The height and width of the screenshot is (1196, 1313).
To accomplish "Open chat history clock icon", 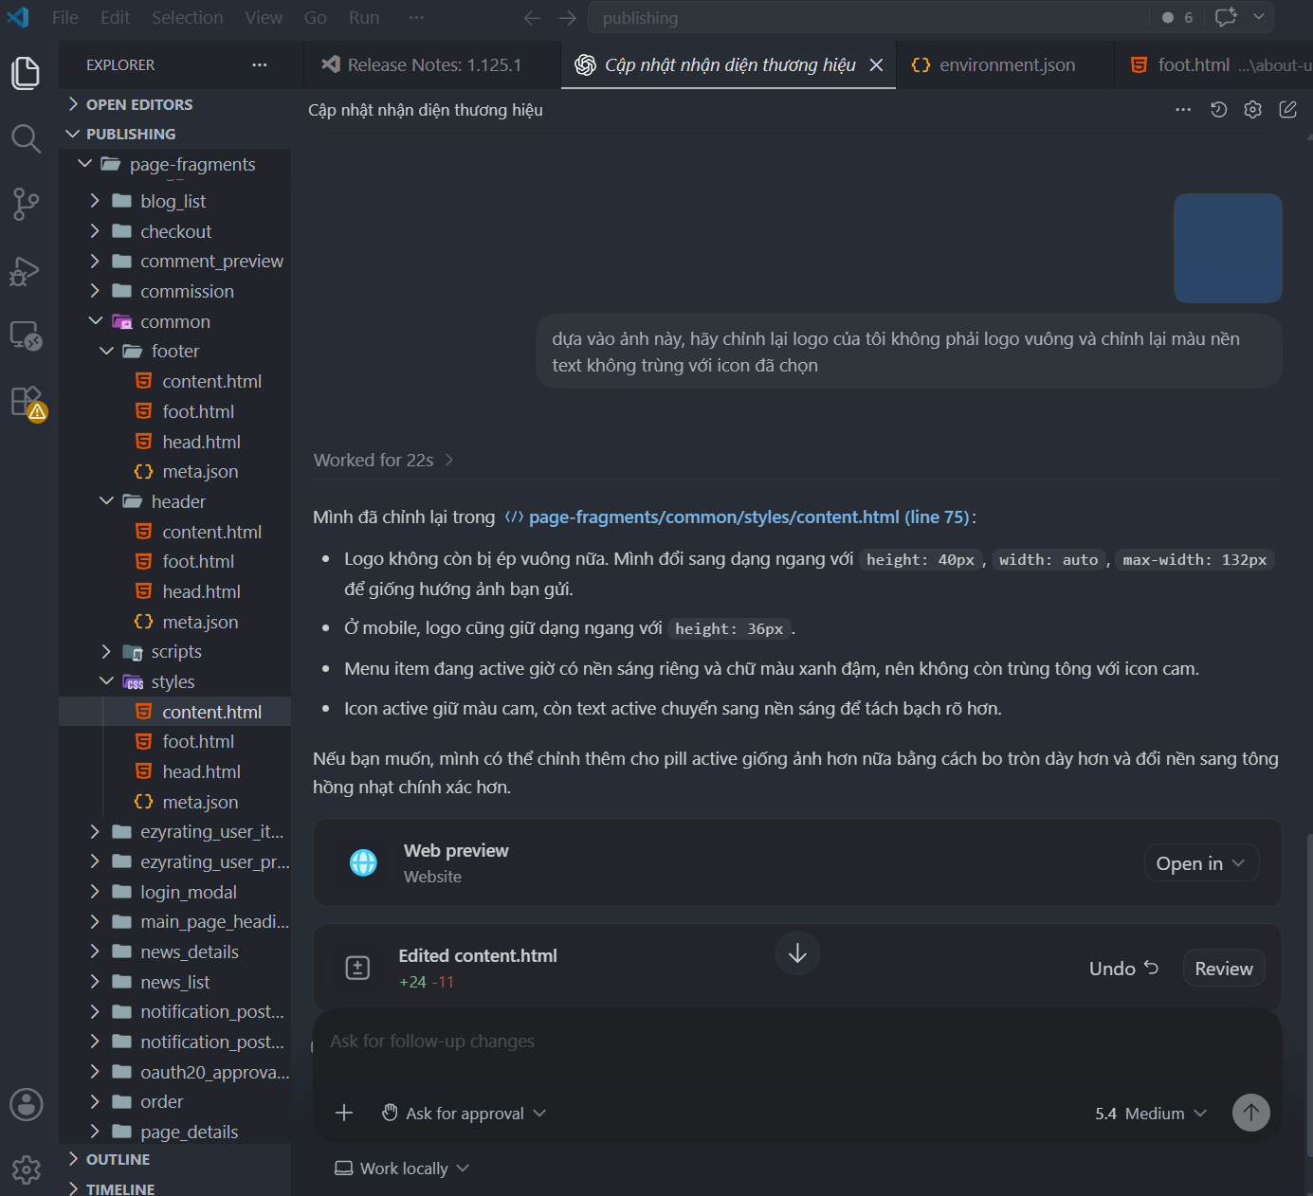I will pyautogui.click(x=1219, y=110).
